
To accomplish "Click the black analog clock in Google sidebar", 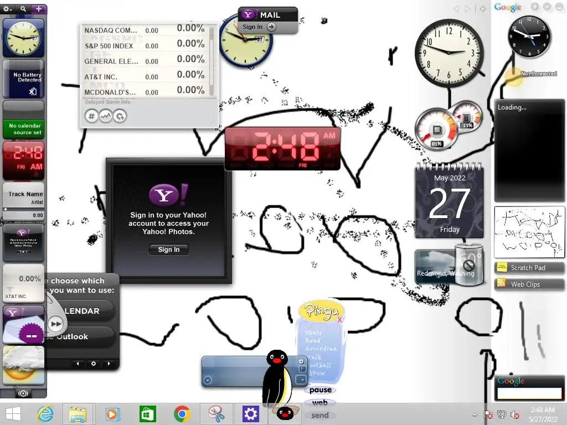I will pos(529,37).
